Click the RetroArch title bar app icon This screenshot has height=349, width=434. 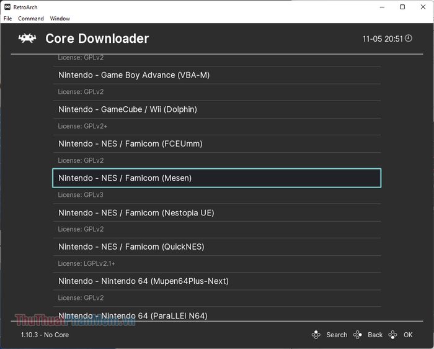[x=7, y=7]
